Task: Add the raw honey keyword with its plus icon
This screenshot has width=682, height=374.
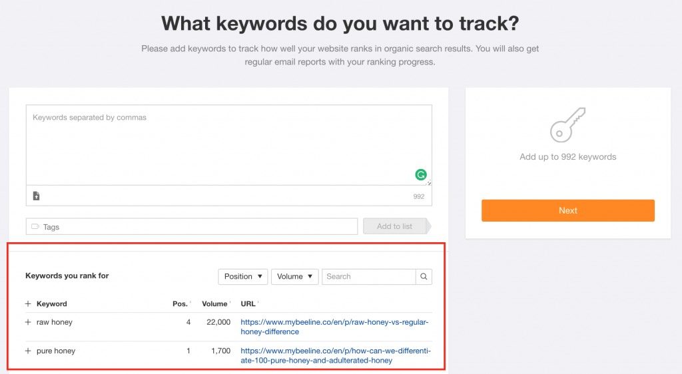Action: [28, 322]
